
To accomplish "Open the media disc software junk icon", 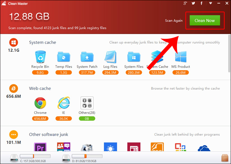I will click(87, 147).
